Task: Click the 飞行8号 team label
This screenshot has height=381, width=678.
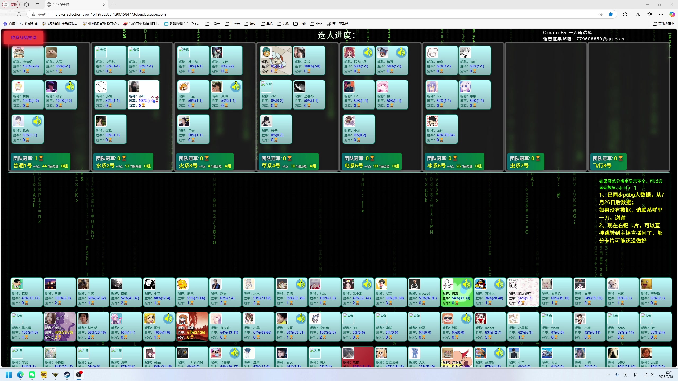Action: pyautogui.click(x=602, y=166)
